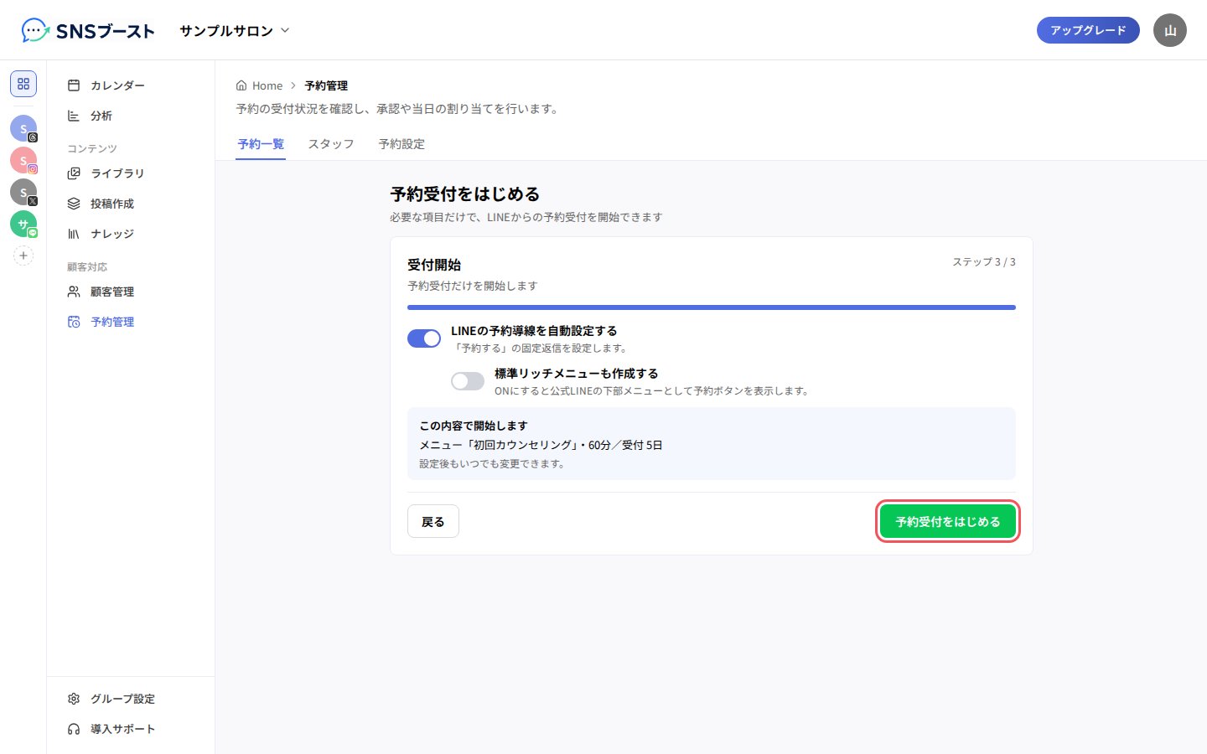Viewport: 1207px width, 754px height.
Task: Click the メニュー「初回カウンセリング」summary line
Action: 541,445
